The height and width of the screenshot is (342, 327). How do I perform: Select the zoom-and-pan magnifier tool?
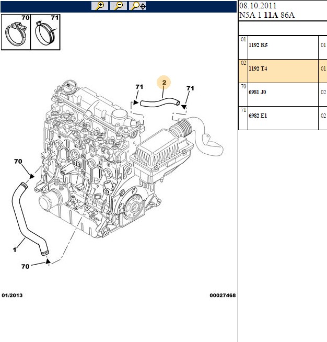[138, 6]
